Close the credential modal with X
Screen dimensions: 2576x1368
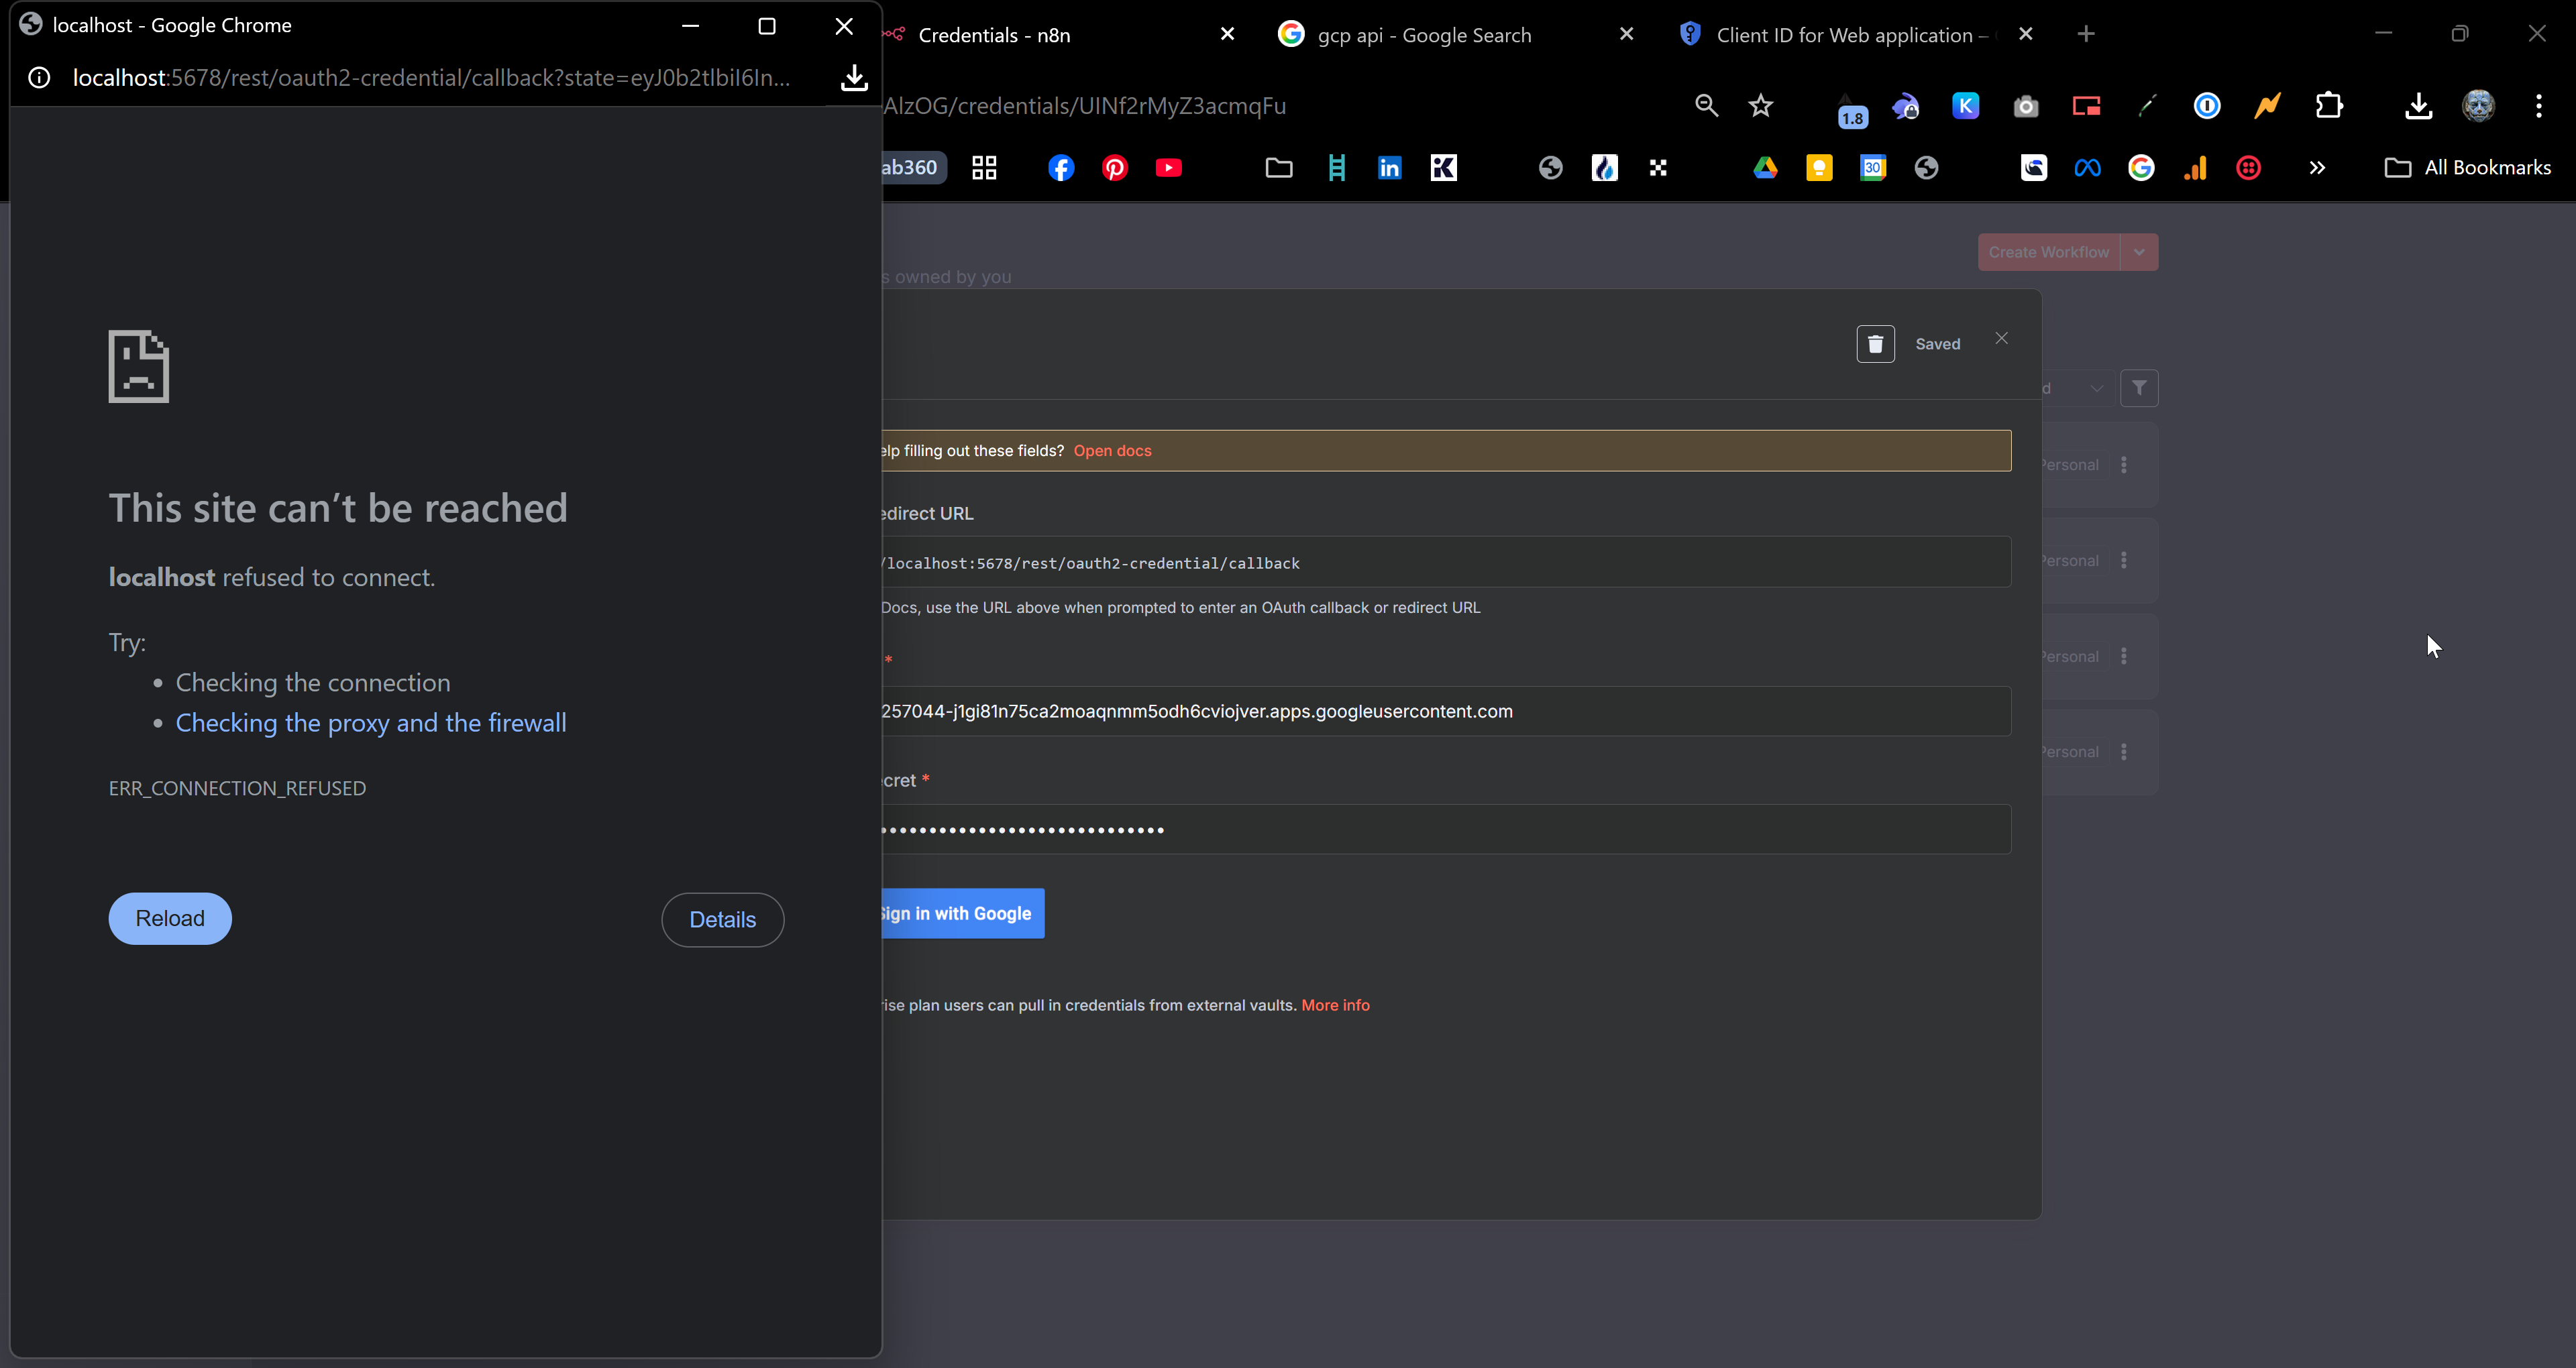tap(2001, 338)
